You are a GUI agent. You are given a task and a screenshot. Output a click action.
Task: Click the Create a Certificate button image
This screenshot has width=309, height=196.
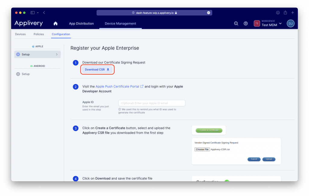(x=209, y=130)
